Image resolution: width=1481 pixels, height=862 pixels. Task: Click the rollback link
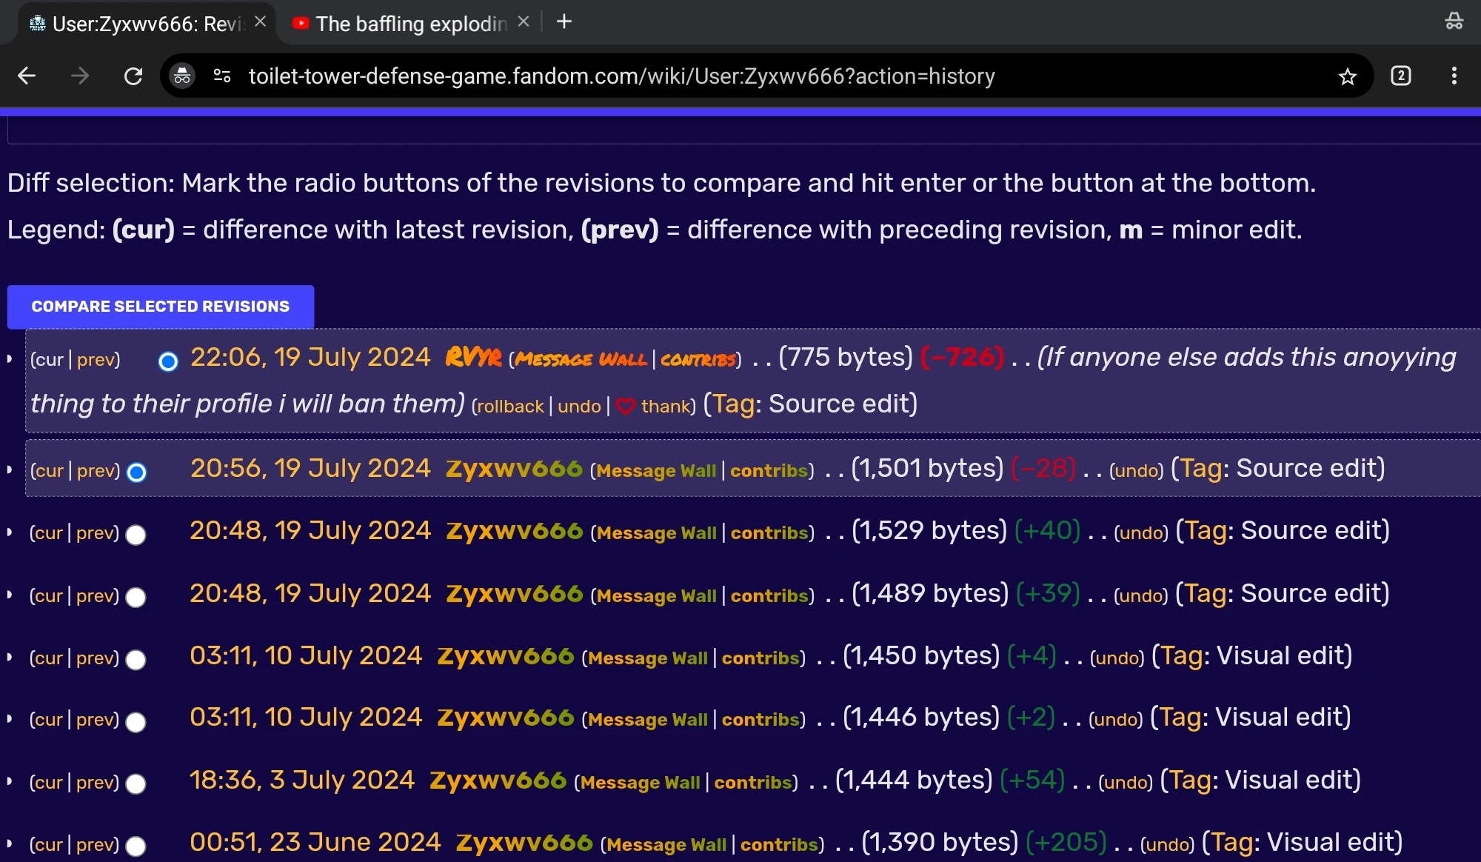tap(510, 407)
